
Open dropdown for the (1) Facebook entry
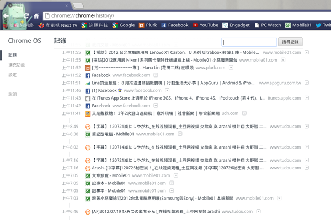coord(167,90)
